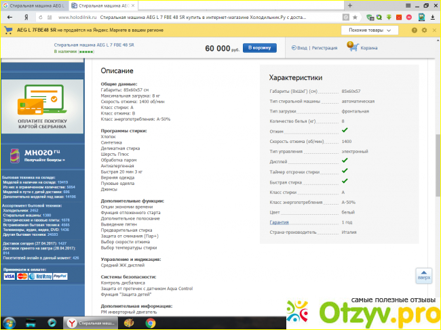Open Google Chrome from the taskbar

pyautogui.click(x=151, y=323)
